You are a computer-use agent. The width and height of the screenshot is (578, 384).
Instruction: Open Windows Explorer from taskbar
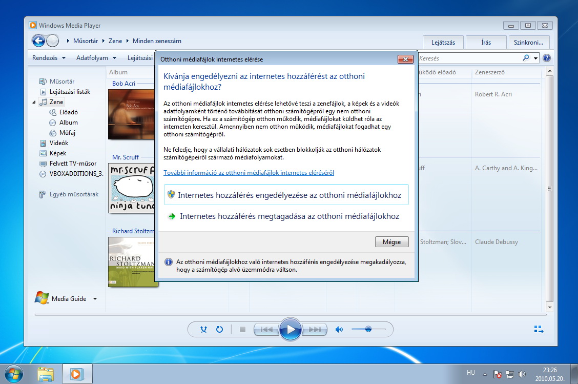pyautogui.click(x=46, y=374)
